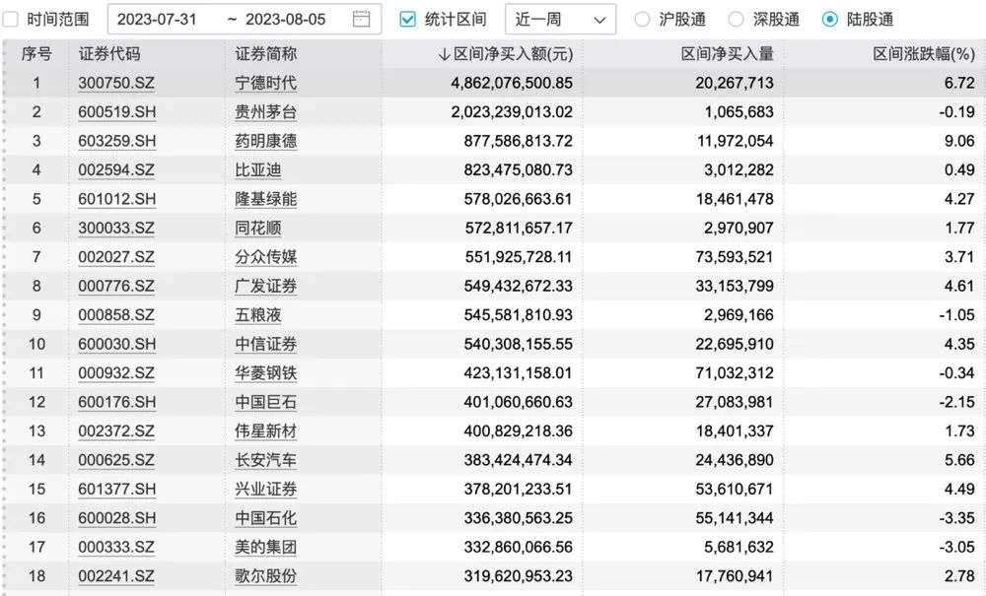Open the 中信证券 stock link
The height and width of the screenshot is (596, 986).
coord(265,344)
